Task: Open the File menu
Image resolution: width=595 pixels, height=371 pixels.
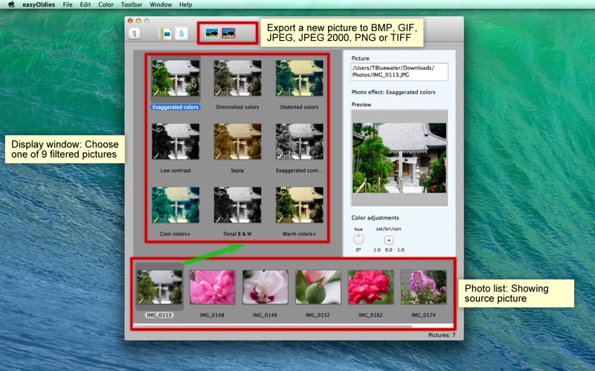Action: pos(68,4)
